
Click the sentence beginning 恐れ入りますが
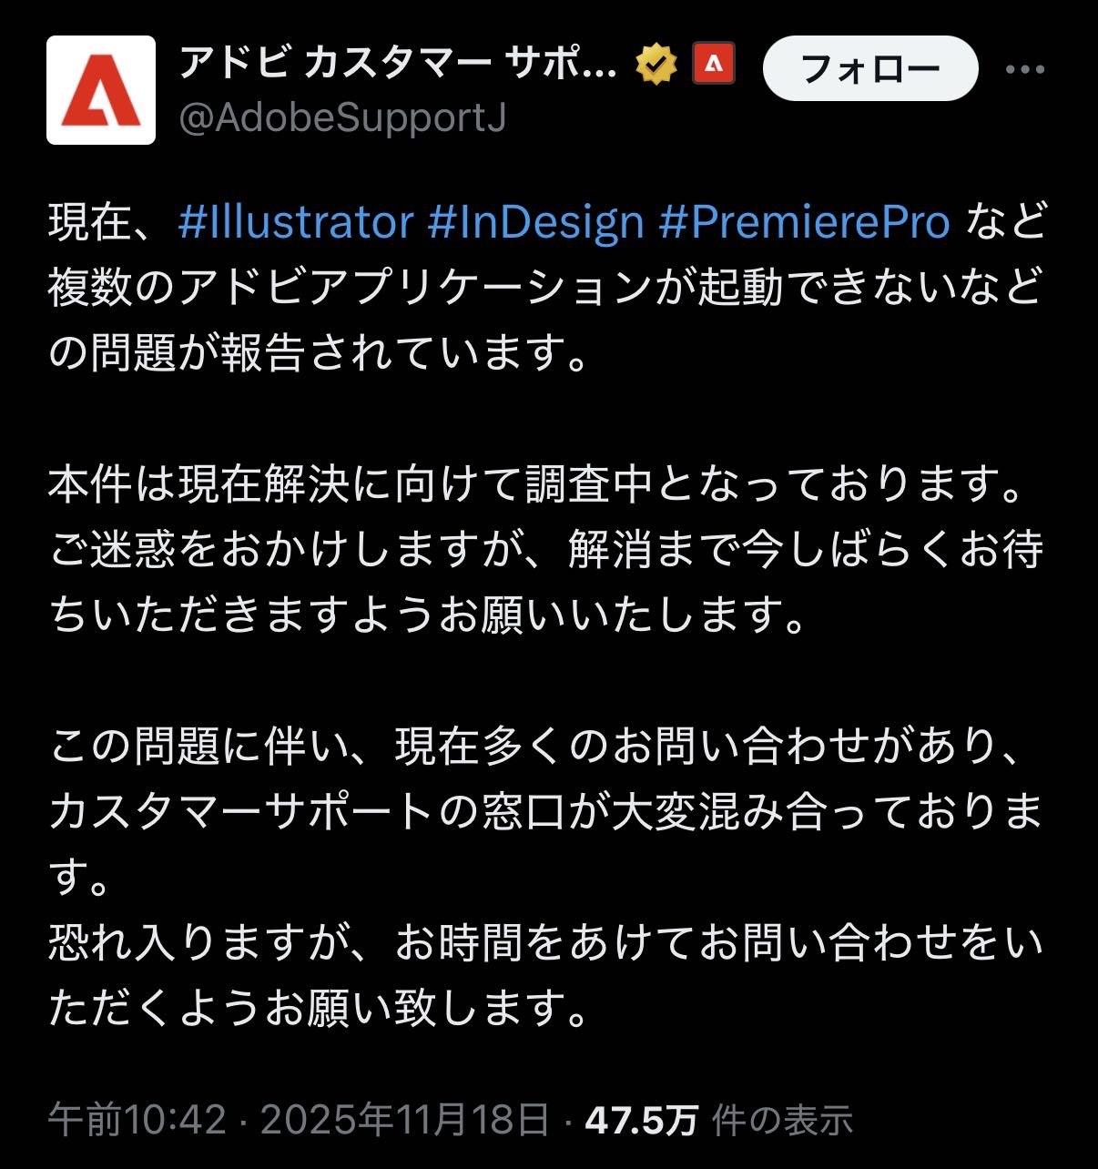click(x=546, y=976)
